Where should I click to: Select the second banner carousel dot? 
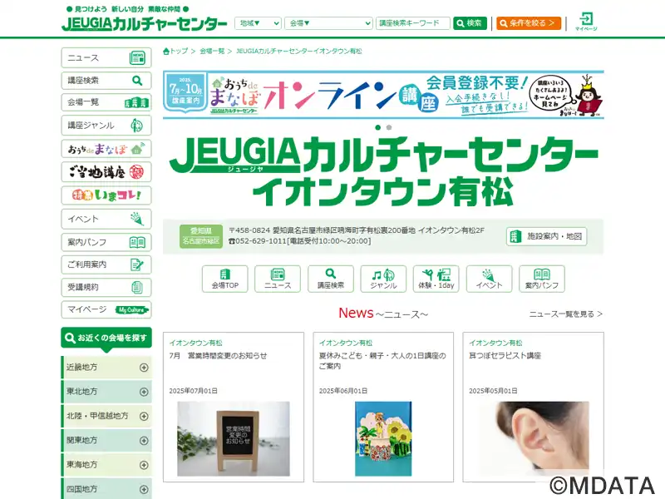pyautogui.click(x=389, y=127)
